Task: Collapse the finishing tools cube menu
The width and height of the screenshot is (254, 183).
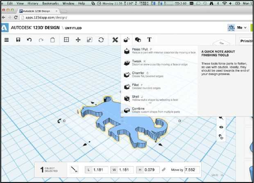Action: coord(127,40)
